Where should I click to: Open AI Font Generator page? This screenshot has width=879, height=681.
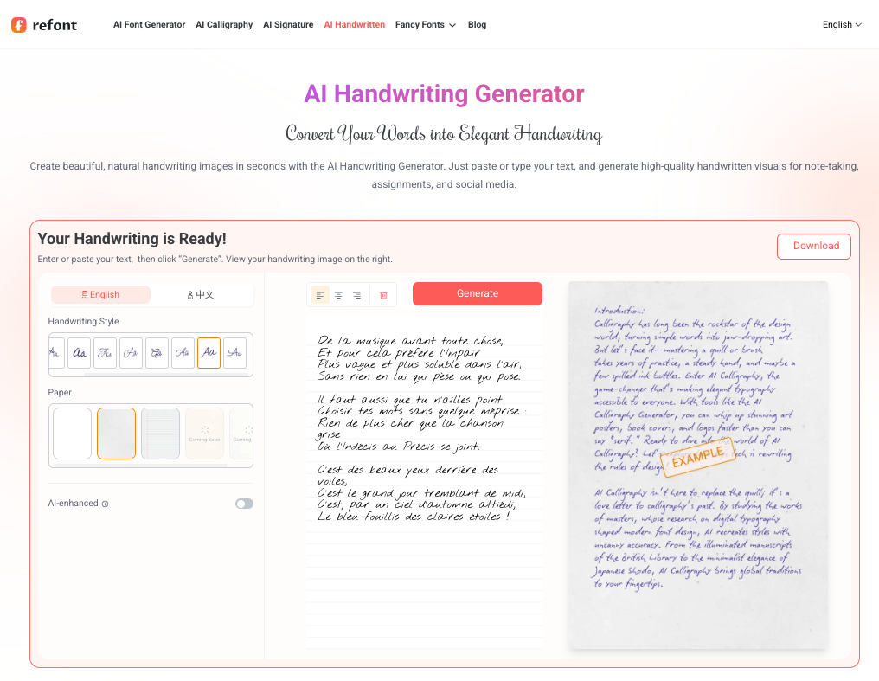(x=149, y=25)
